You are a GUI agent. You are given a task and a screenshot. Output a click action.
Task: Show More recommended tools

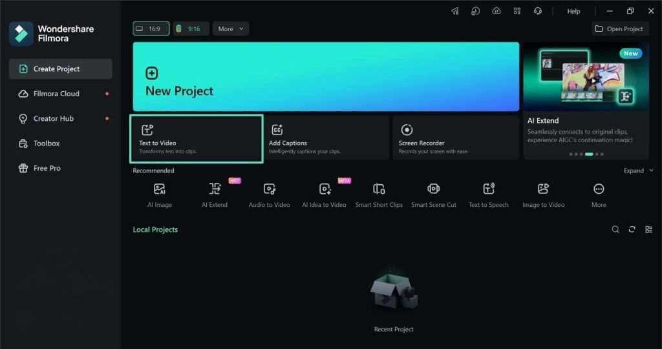point(599,195)
